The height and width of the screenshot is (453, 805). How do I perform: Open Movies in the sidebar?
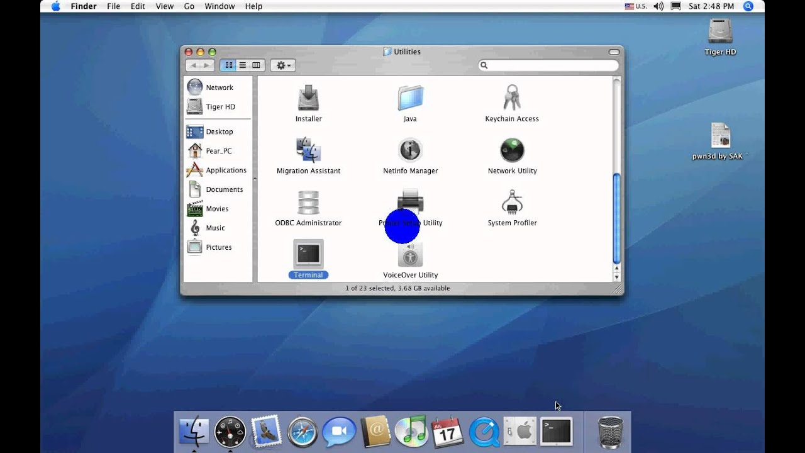(x=218, y=209)
